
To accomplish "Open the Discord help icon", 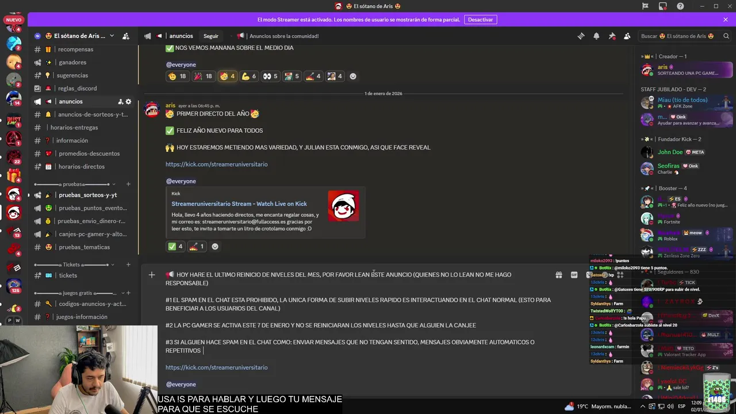I will click(681, 6).
